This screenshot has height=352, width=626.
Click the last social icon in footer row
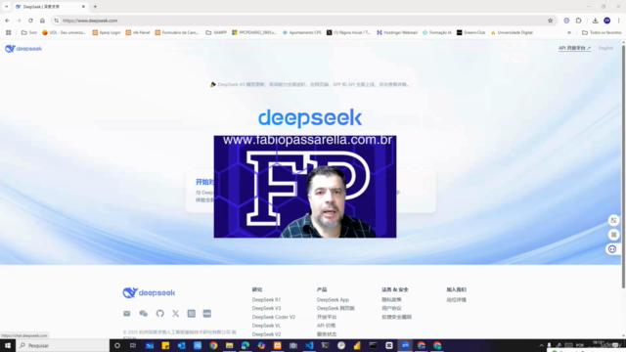206,314
